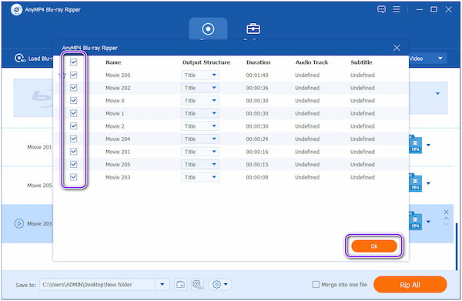The width and height of the screenshot is (462, 301).
Task: Open the Toolbox tab briefcase icon
Action: [x=253, y=28]
